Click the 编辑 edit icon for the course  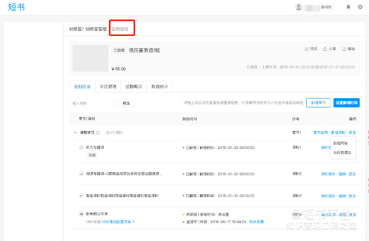click(x=344, y=49)
